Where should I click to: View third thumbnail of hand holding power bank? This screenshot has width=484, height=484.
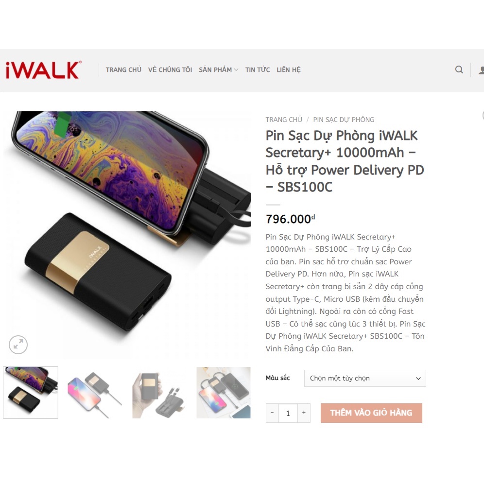tap(159, 393)
